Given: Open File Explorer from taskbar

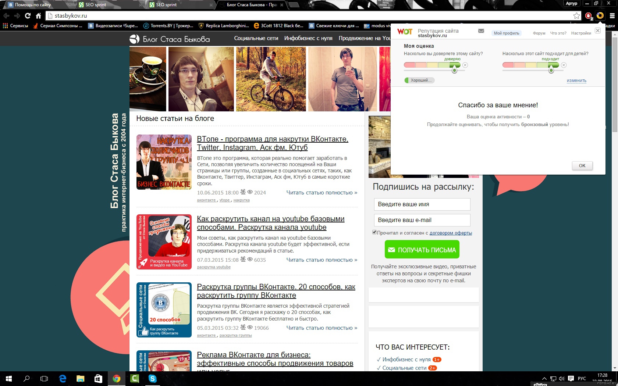Looking at the screenshot, I should [81, 379].
